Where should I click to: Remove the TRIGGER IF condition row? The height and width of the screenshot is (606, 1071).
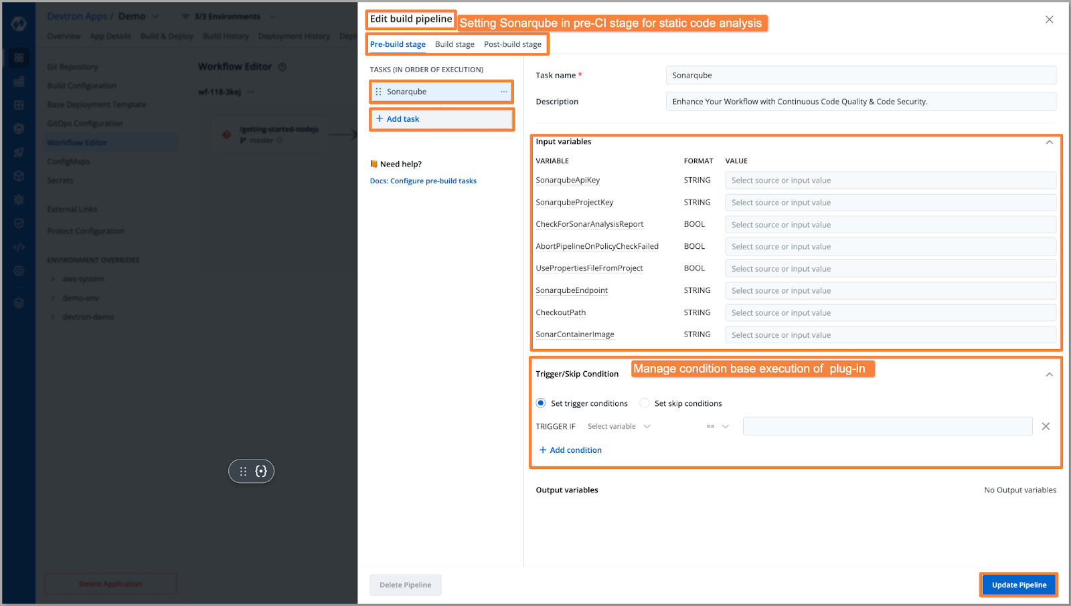pos(1046,427)
